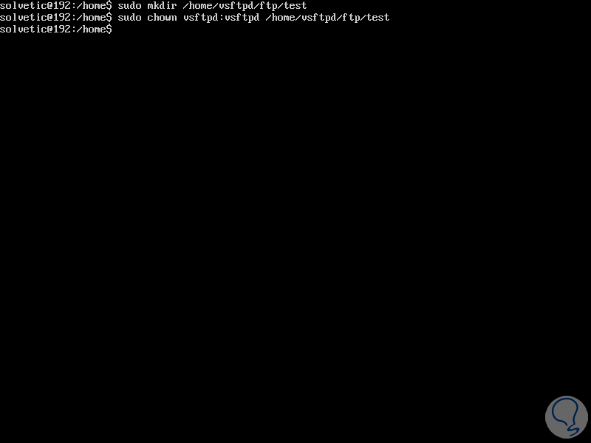The image size is (591, 443).
Task: Click the mkdir command word
Action: click(x=162, y=6)
